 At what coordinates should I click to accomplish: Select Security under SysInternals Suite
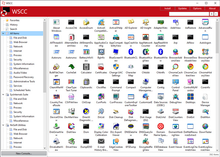coord(18,112)
